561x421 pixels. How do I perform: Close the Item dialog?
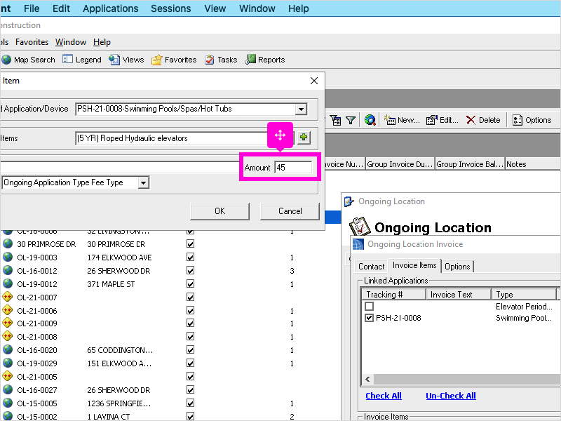pyautogui.click(x=314, y=81)
